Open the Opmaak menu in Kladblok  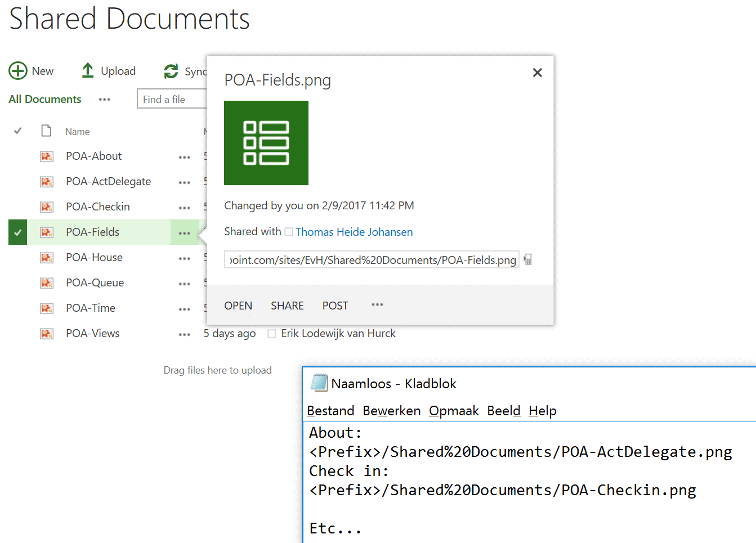[454, 411]
